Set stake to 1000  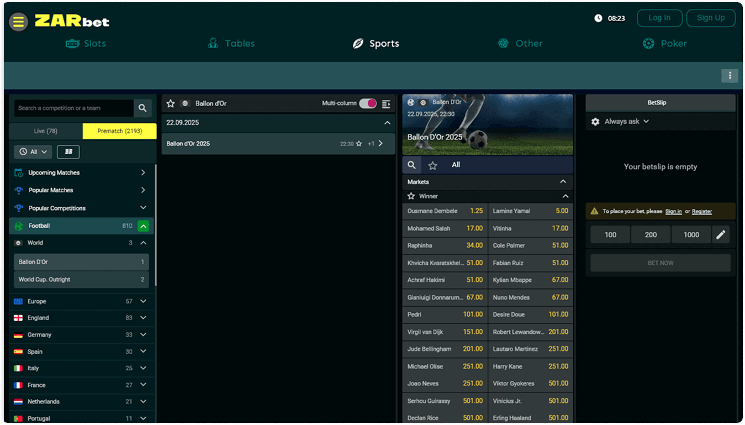pos(691,235)
